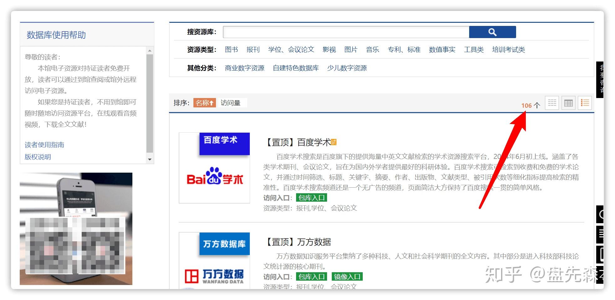Open 万方数据 logo thumbnail
This screenshot has height=300, width=615.
(x=214, y=261)
